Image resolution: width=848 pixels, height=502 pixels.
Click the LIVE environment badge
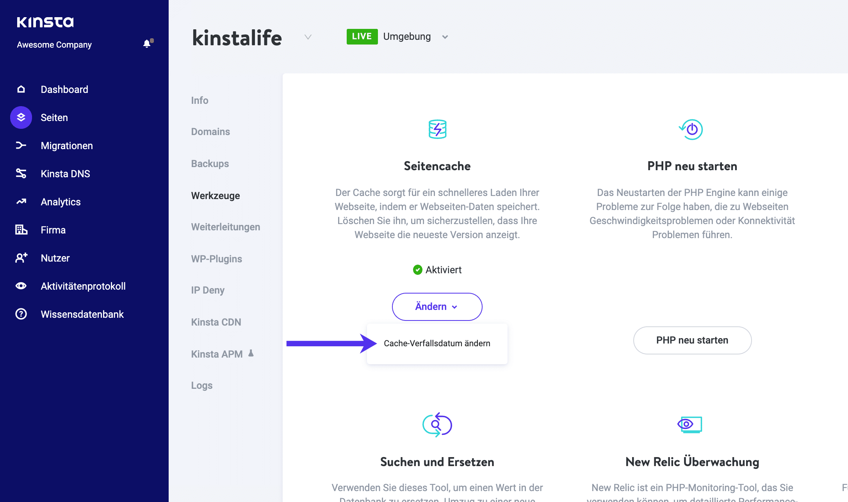click(362, 37)
